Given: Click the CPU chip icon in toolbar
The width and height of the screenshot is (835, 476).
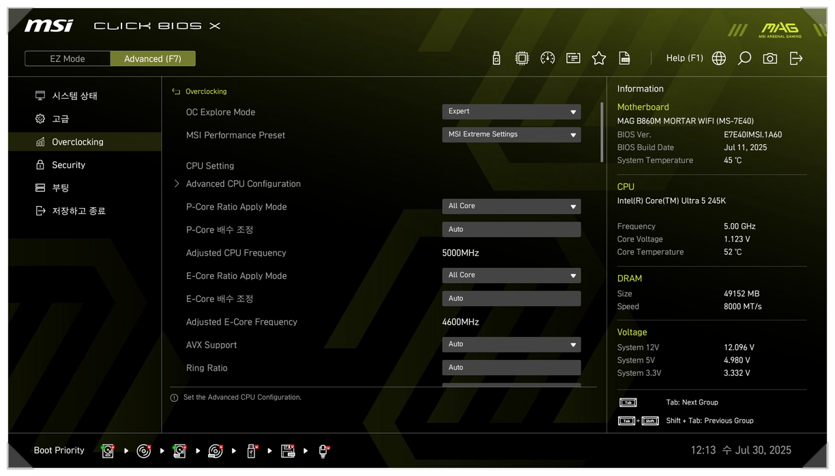Looking at the screenshot, I should coord(522,59).
